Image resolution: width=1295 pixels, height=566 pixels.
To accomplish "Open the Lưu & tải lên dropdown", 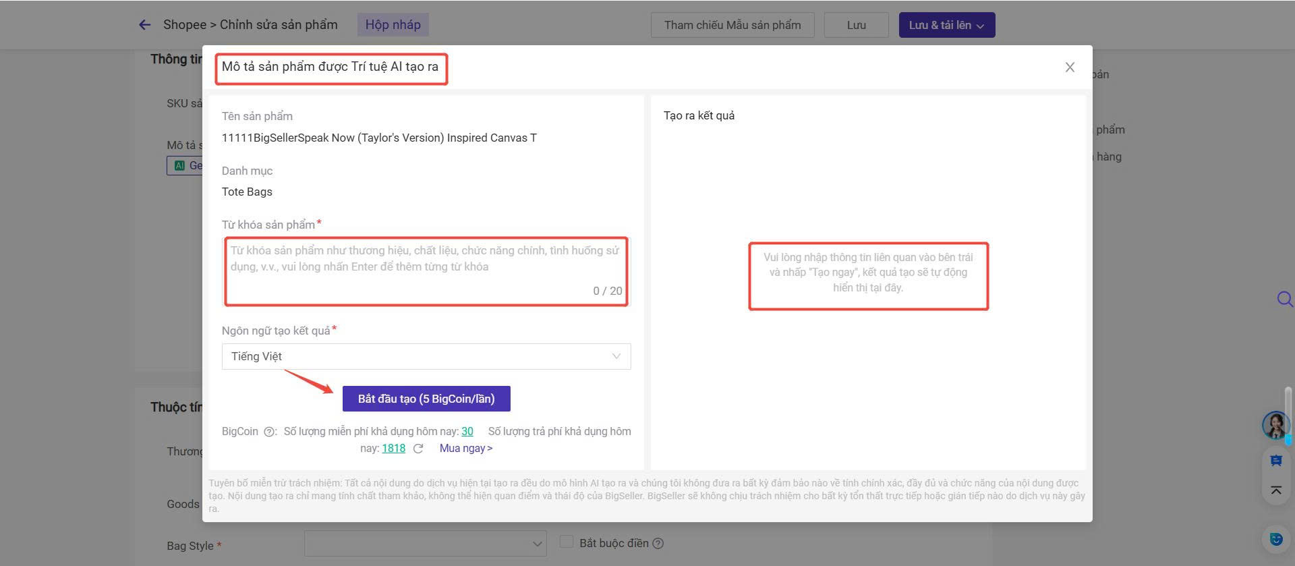I will (x=946, y=25).
